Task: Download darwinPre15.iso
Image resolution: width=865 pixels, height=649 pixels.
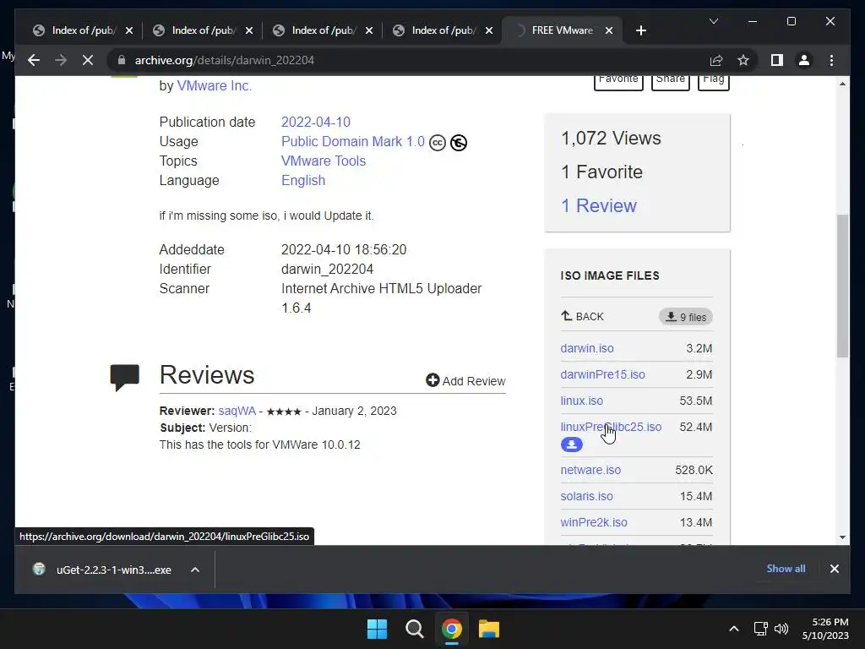Action: point(602,374)
